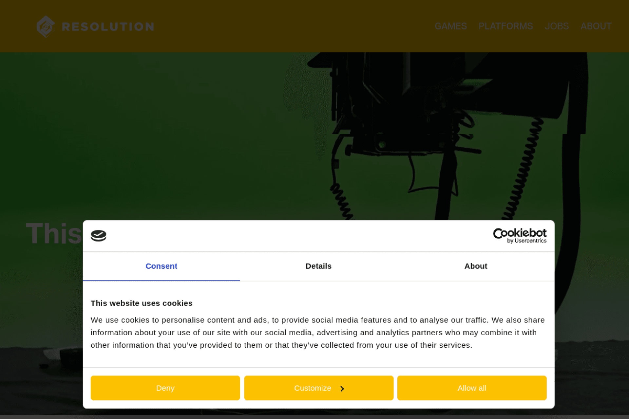629x419 pixels.
Task: Click the Resolution diamond logo icon
Action: (x=46, y=26)
